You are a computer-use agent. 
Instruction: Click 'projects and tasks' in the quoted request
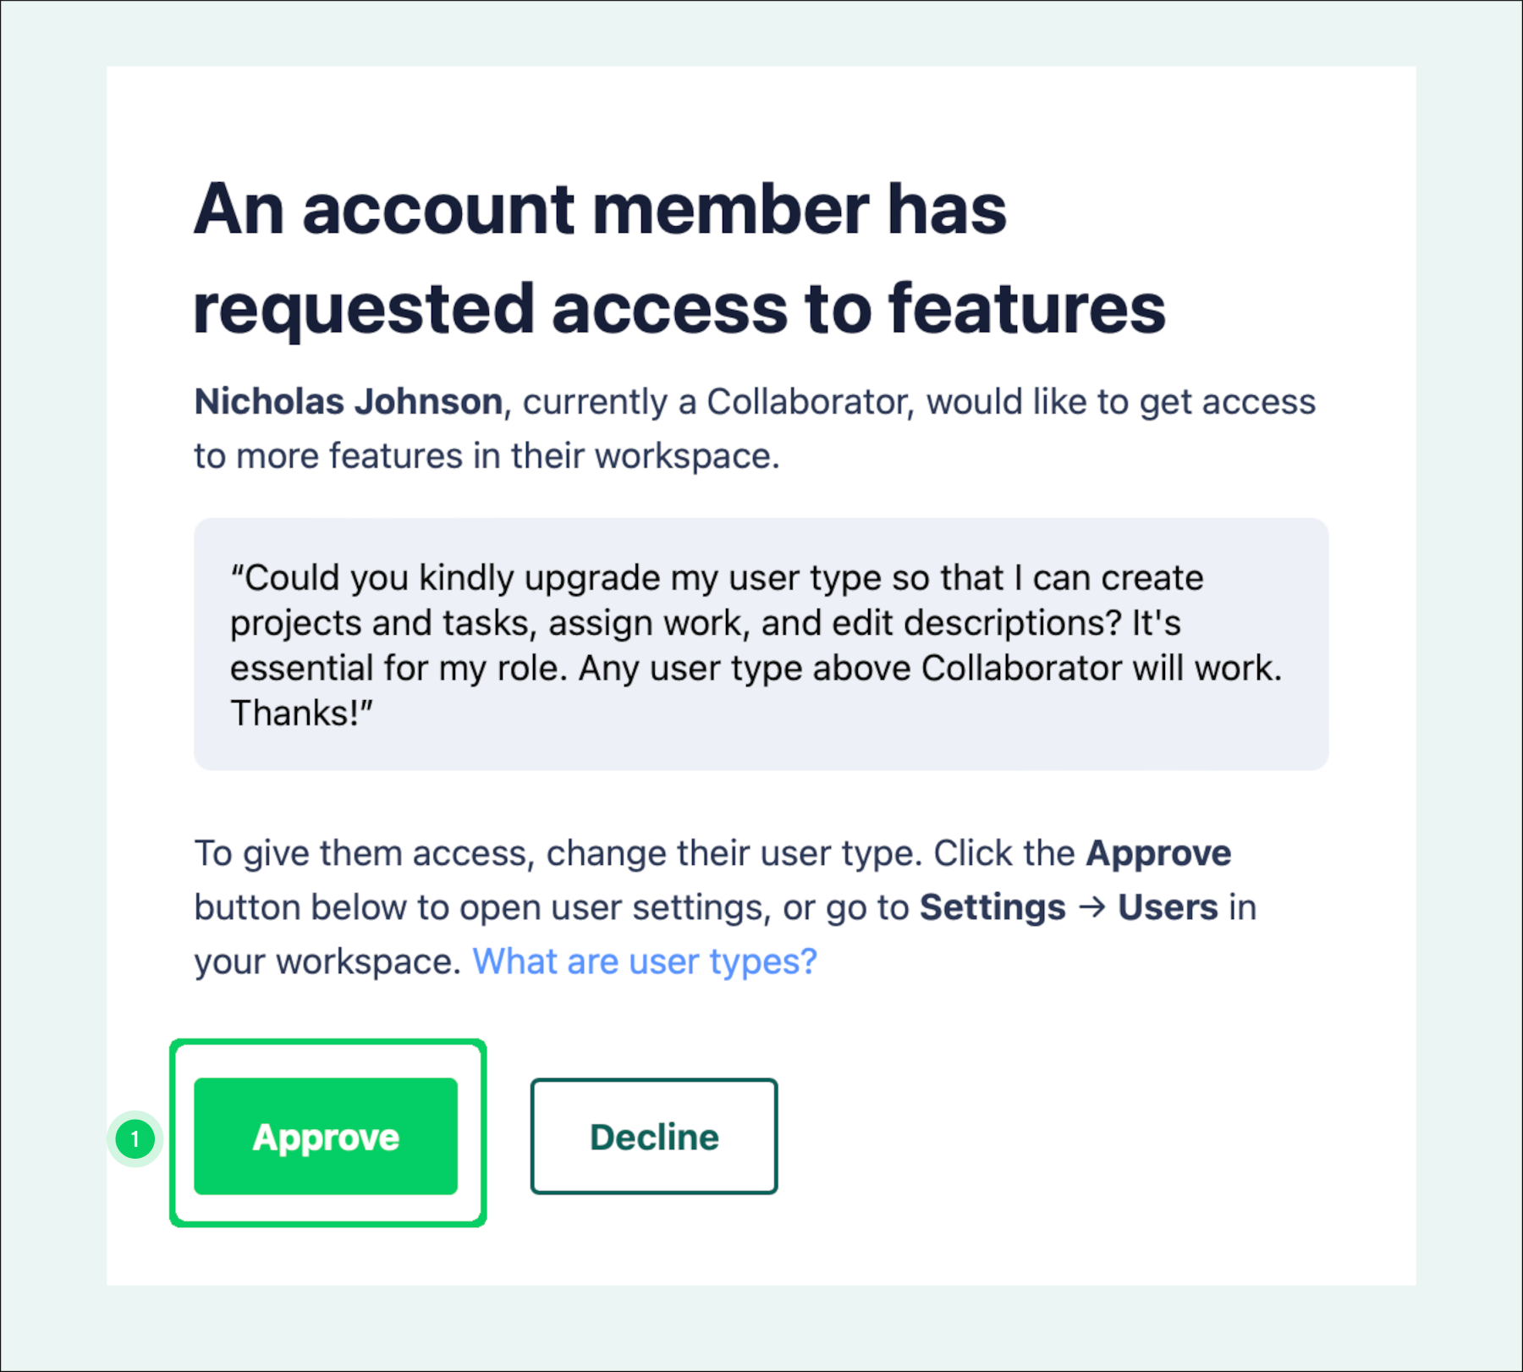(381, 624)
